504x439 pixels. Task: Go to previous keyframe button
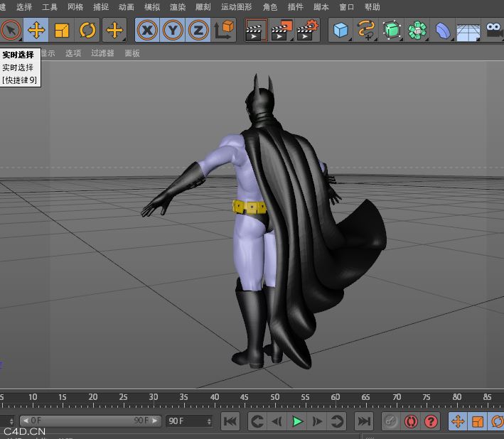[x=257, y=421]
